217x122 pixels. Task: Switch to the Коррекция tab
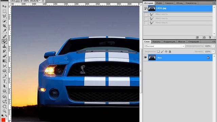coord(169,42)
